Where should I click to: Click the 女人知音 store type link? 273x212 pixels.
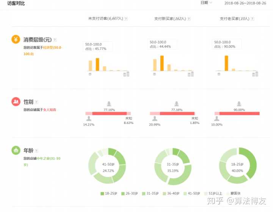49,110
